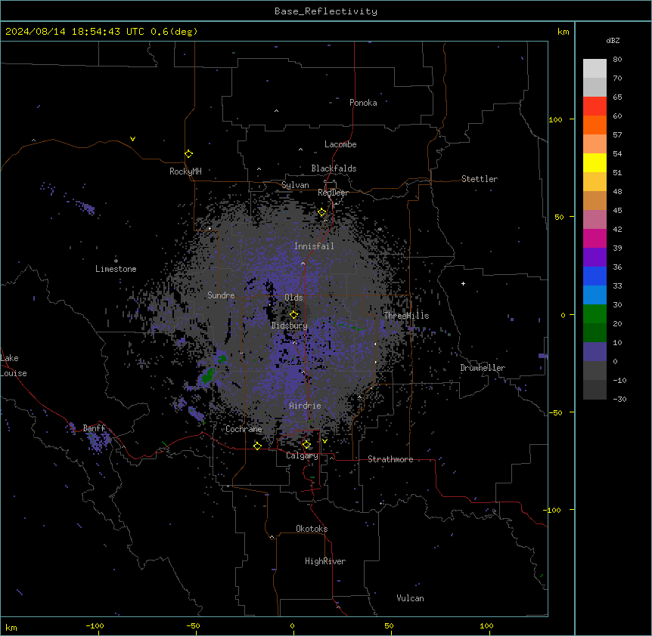This screenshot has width=652, height=636.
Task: Click the Drumheller city label
Action: pos(483,368)
